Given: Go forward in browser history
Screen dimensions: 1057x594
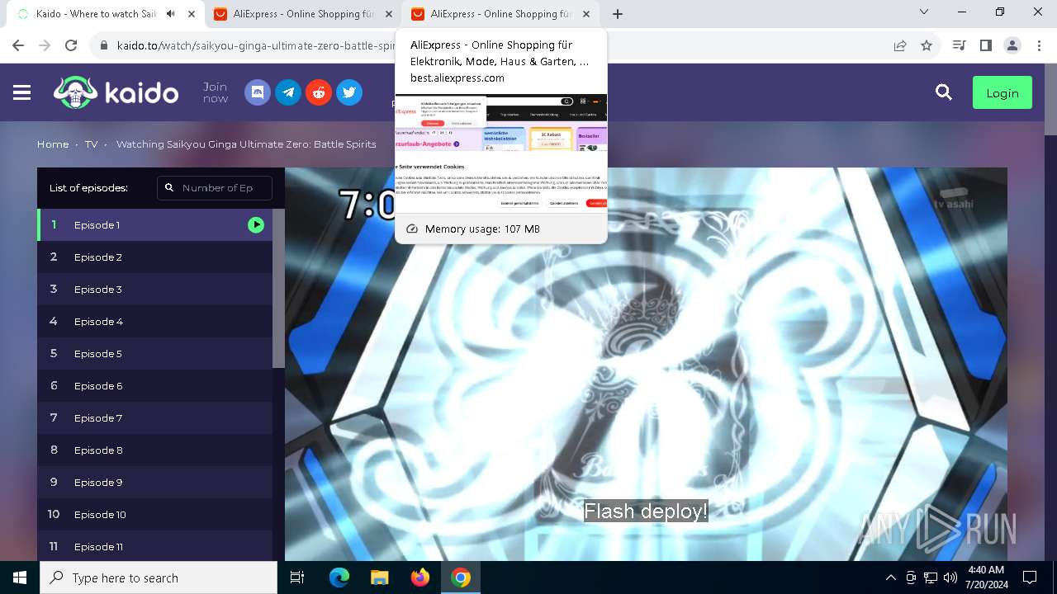Looking at the screenshot, I should [45, 45].
